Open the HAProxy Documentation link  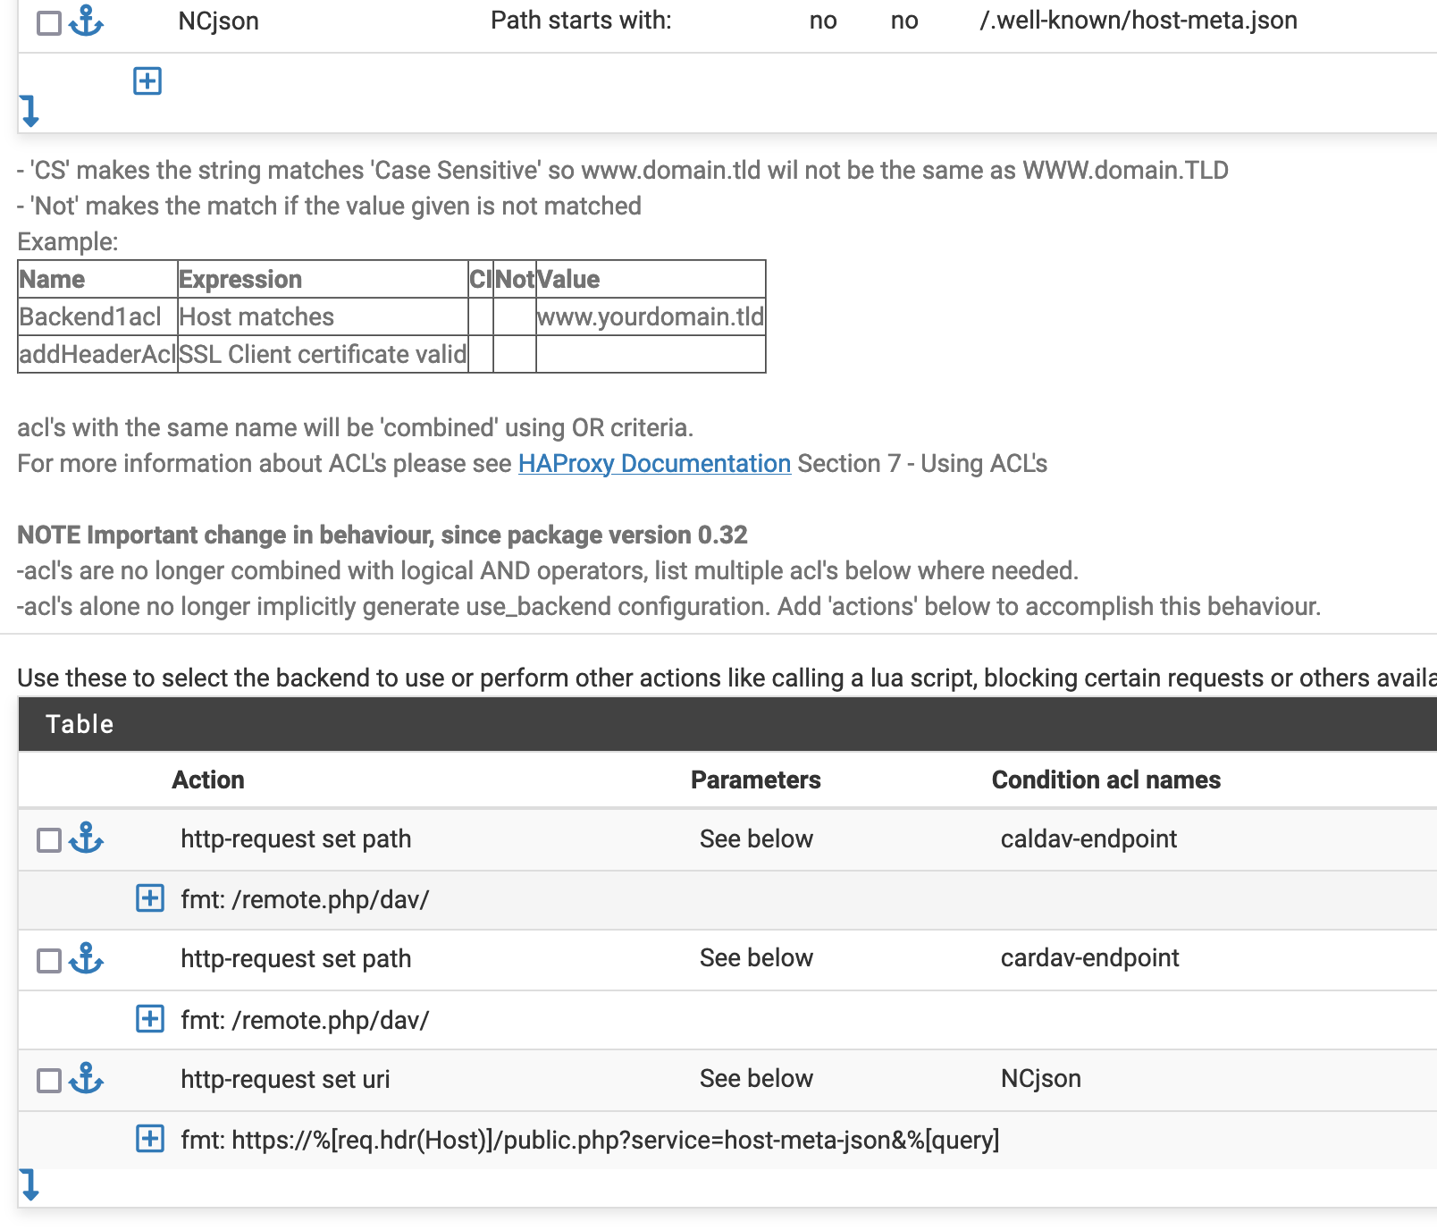pos(654,463)
